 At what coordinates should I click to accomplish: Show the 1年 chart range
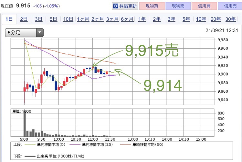142,19
